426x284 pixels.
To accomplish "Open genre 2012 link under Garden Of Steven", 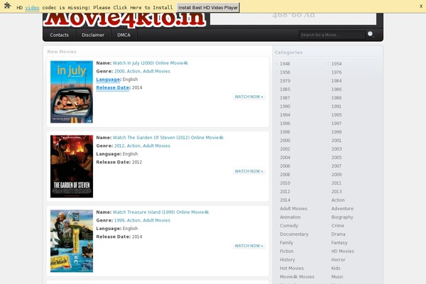I will coord(119,146).
